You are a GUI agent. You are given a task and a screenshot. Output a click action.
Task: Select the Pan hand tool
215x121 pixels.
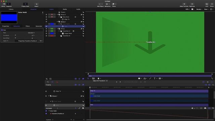tap(98, 78)
